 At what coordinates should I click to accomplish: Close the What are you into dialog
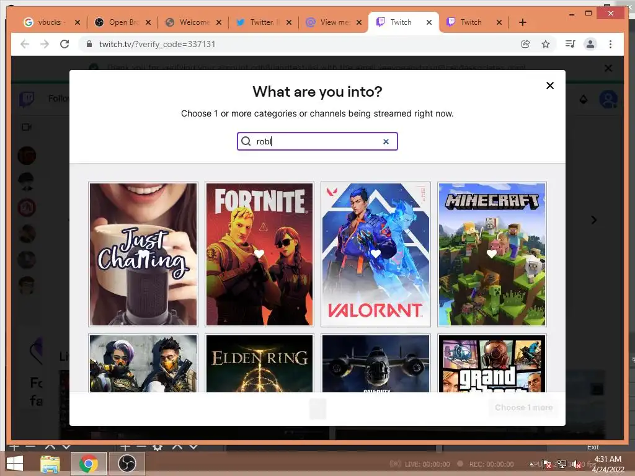[550, 86]
